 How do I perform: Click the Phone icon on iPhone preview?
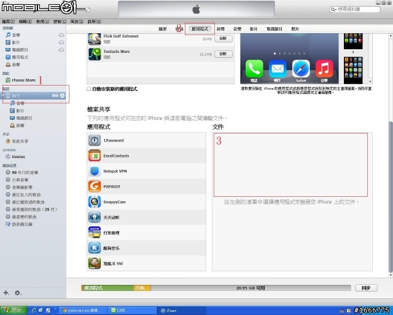coord(254,68)
